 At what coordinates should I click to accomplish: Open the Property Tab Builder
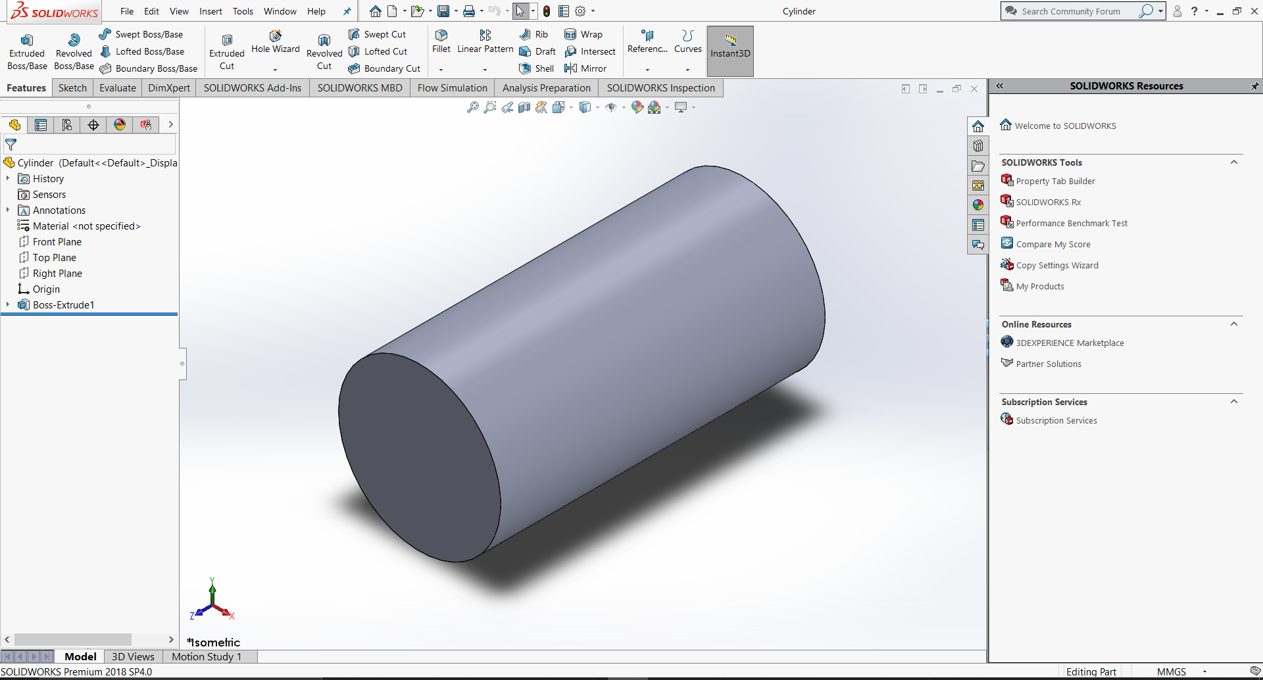click(x=1055, y=180)
